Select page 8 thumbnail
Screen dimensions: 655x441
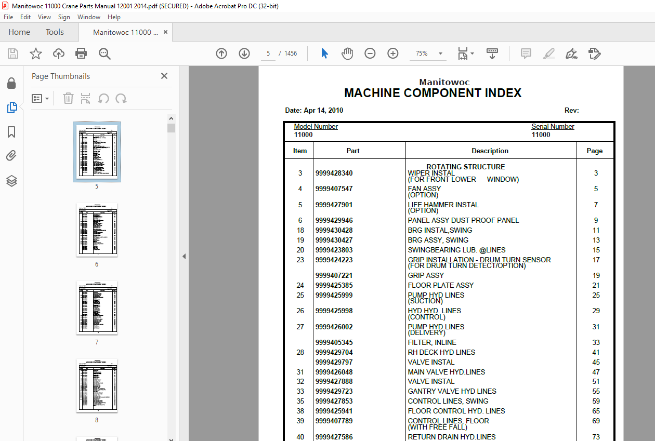point(97,385)
